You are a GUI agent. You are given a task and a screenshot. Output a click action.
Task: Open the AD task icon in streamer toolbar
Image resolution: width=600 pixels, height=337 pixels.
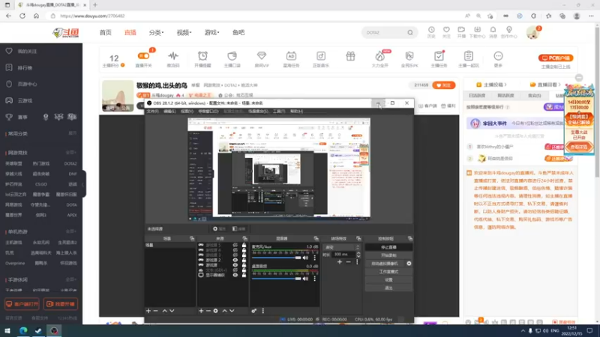click(291, 55)
